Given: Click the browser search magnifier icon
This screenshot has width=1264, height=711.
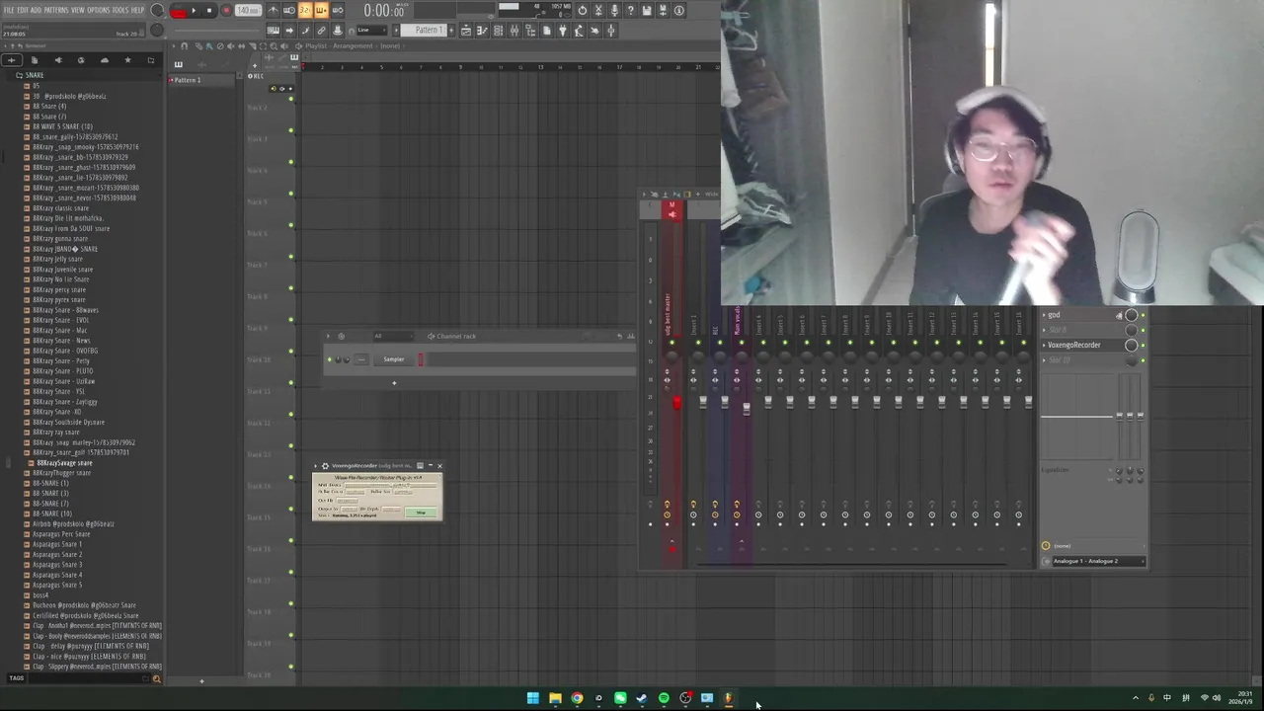Looking at the screenshot, I should coord(156,678).
